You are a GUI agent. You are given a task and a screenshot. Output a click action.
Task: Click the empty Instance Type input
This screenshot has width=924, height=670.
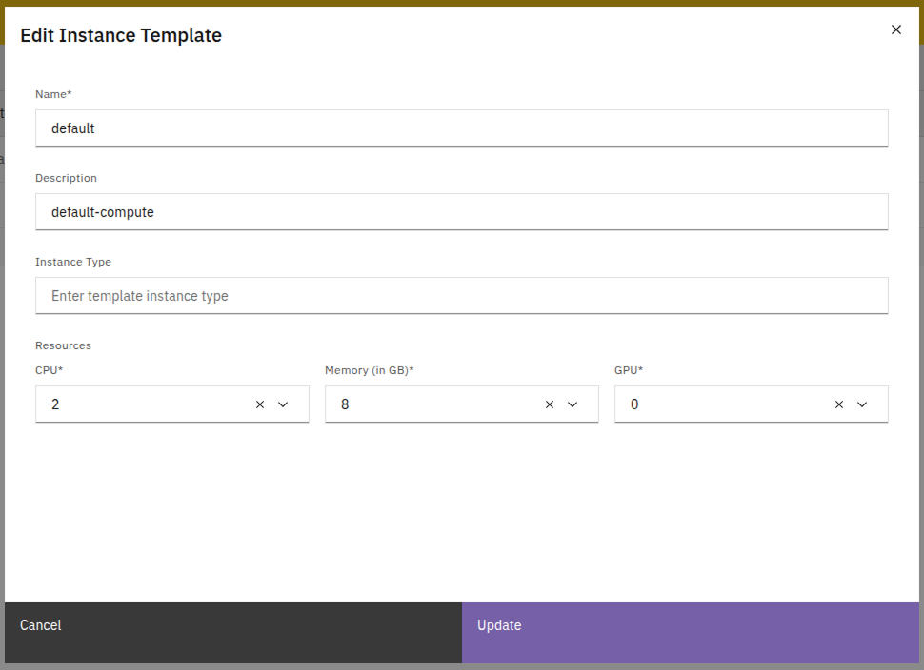point(461,296)
